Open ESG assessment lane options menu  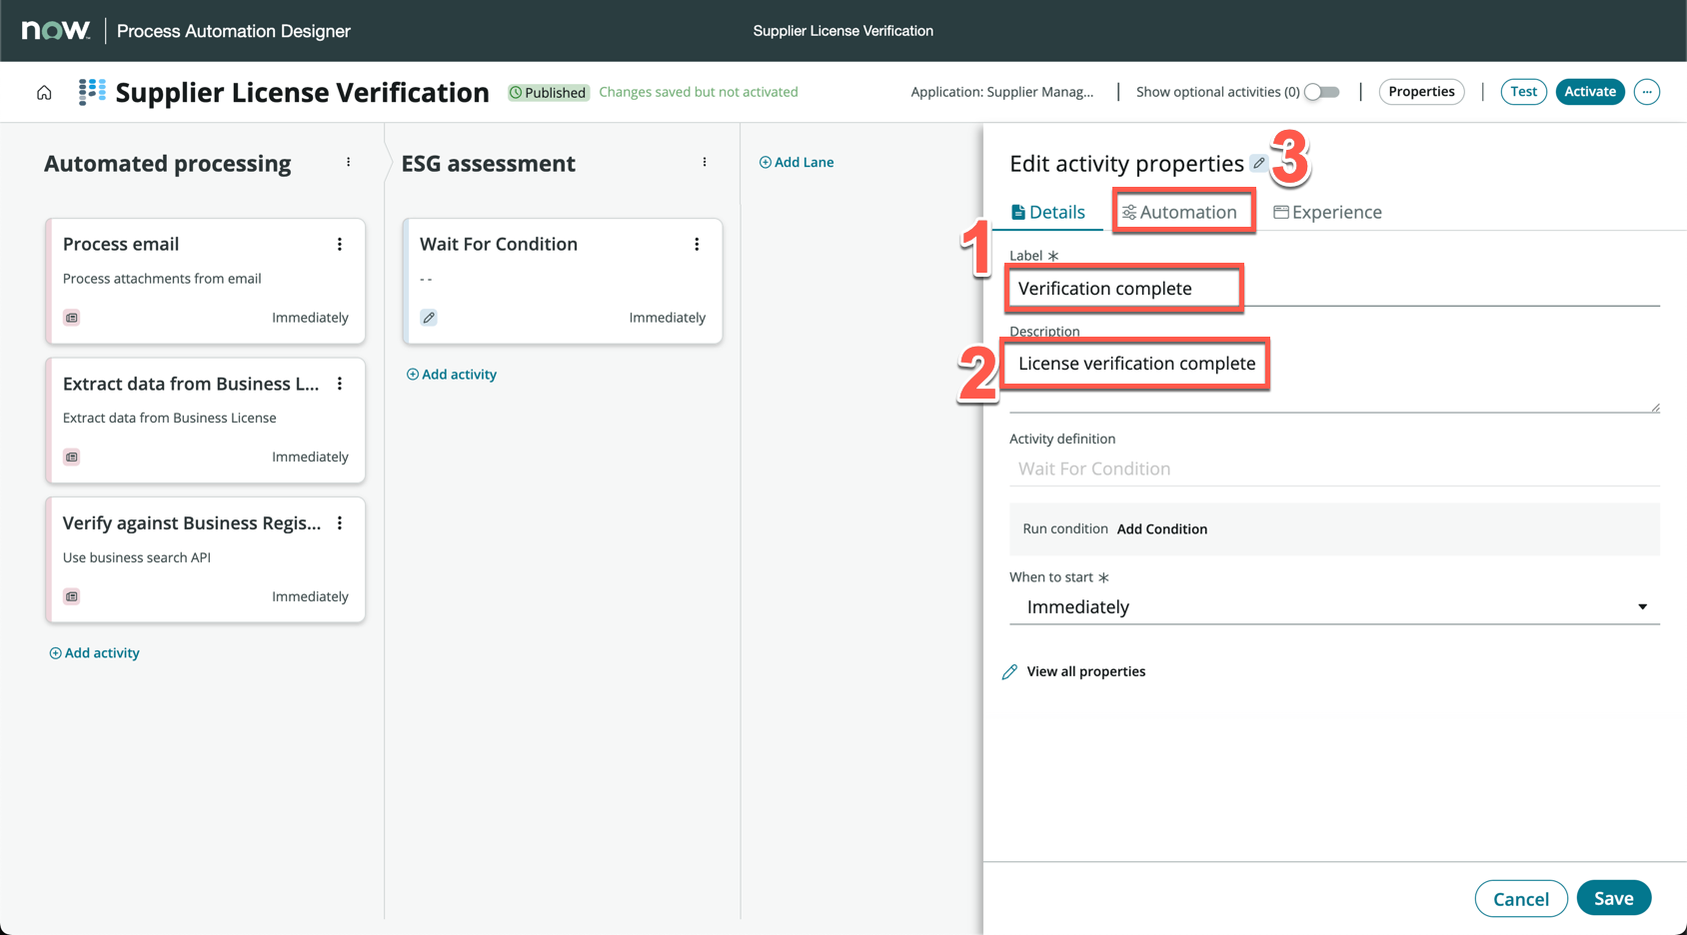tap(705, 162)
